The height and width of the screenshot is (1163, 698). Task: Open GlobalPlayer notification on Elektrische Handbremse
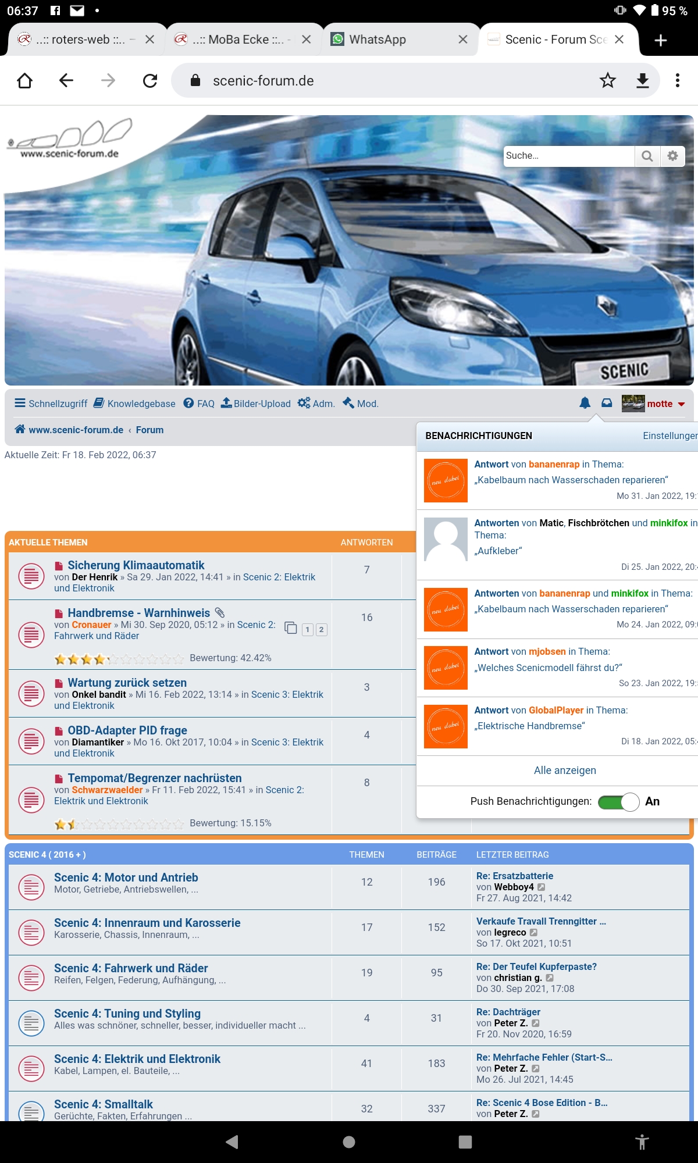click(x=557, y=726)
